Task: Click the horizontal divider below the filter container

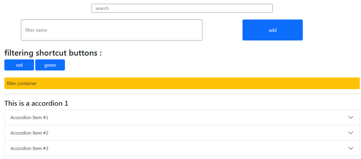Action: (x=182, y=94)
